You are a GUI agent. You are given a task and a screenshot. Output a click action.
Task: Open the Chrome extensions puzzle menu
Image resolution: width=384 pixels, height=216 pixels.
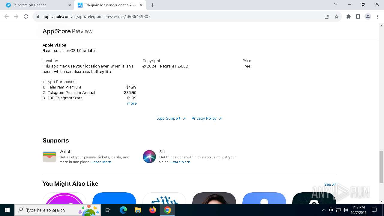point(349,16)
